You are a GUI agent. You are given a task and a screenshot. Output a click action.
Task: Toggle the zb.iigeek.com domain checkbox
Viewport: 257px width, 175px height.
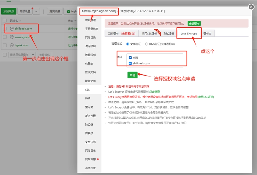pos(130,63)
